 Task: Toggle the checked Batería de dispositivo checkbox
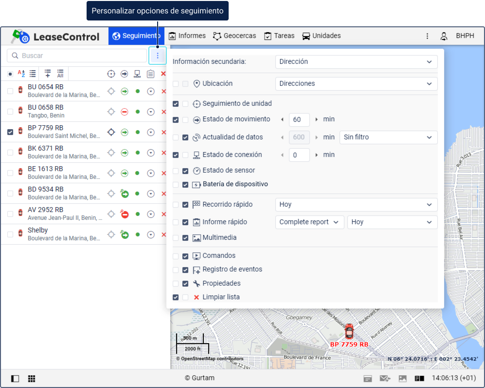click(x=185, y=185)
